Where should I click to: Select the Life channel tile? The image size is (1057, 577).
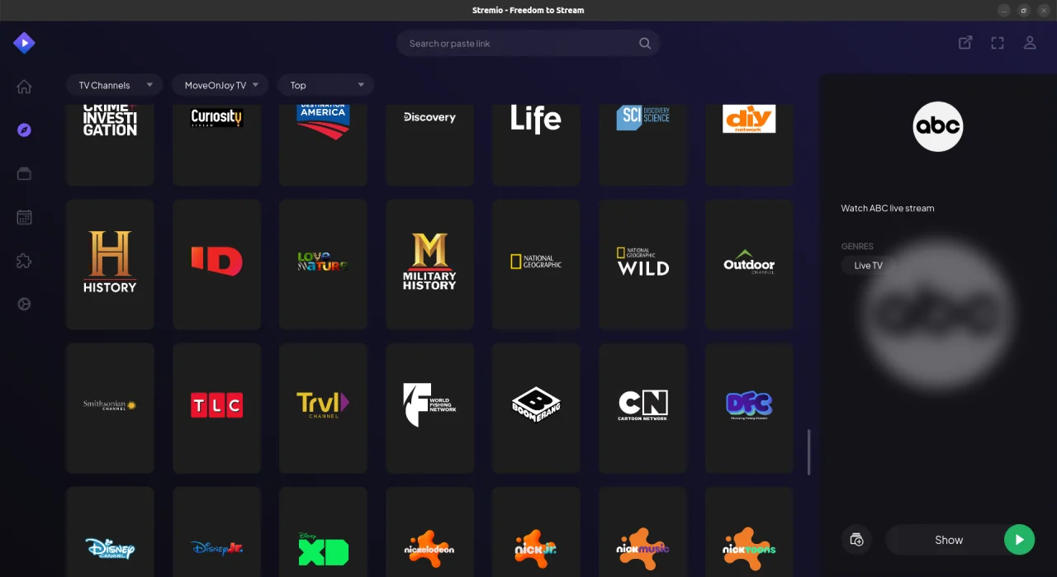click(x=536, y=144)
